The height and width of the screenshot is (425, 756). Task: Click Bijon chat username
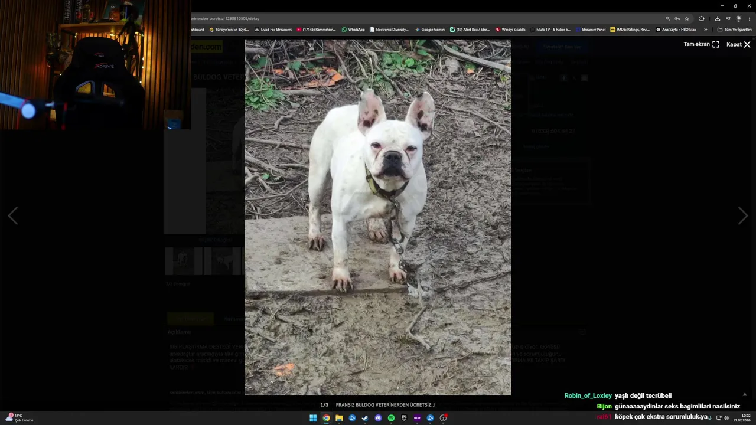point(604,406)
